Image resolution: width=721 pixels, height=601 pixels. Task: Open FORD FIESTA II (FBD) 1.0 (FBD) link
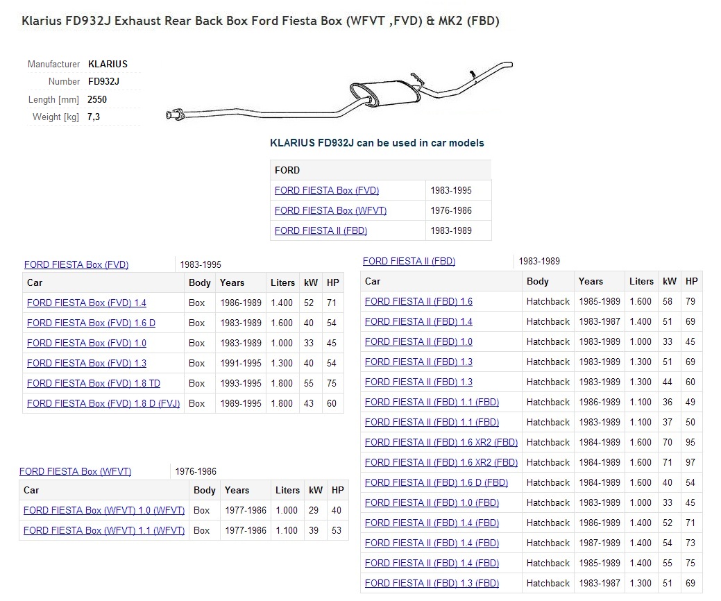tap(432, 503)
